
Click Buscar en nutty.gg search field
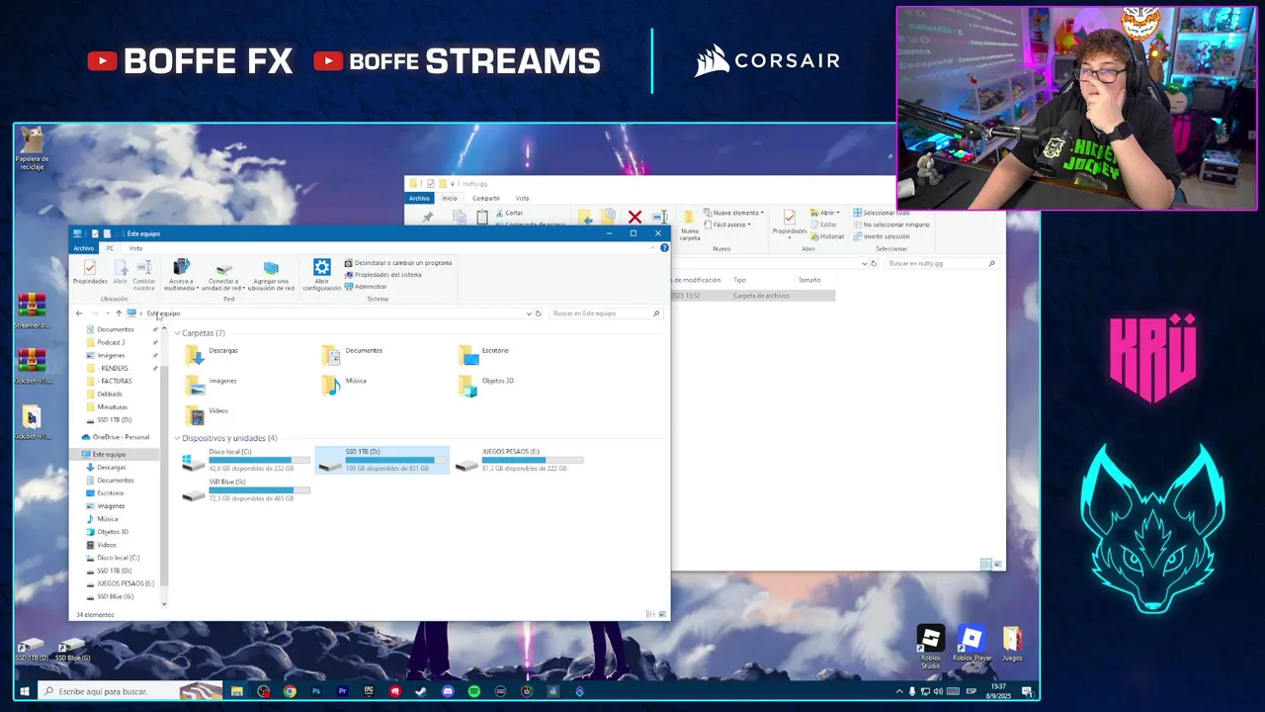pyautogui.click(x=940, y=264)
